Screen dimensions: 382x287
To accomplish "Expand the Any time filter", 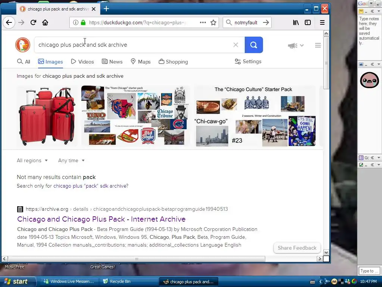I will [71, 161].
